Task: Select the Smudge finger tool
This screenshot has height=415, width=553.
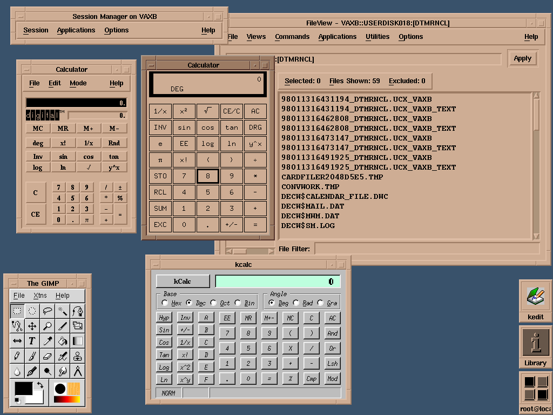Action: coord(63,371)
